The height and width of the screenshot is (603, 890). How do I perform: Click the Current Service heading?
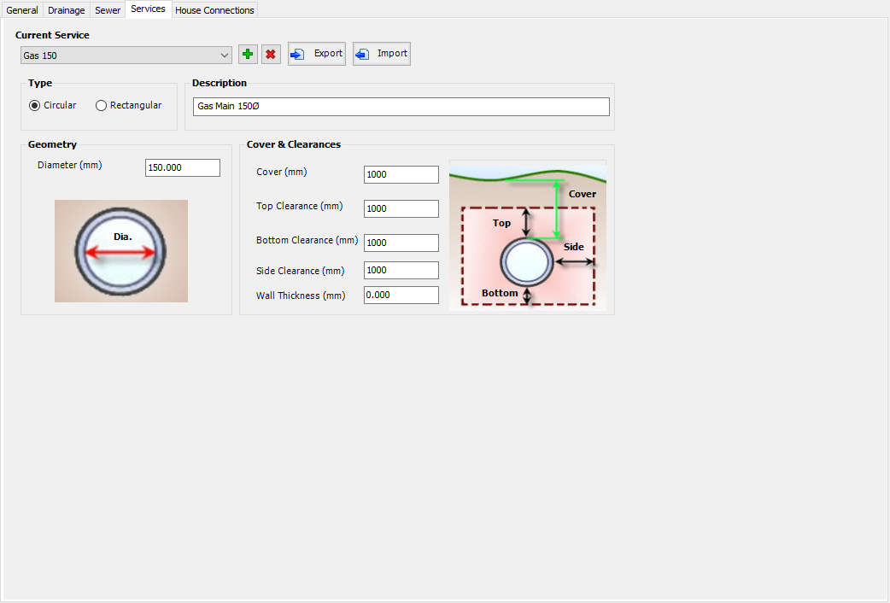pos(52,35)
